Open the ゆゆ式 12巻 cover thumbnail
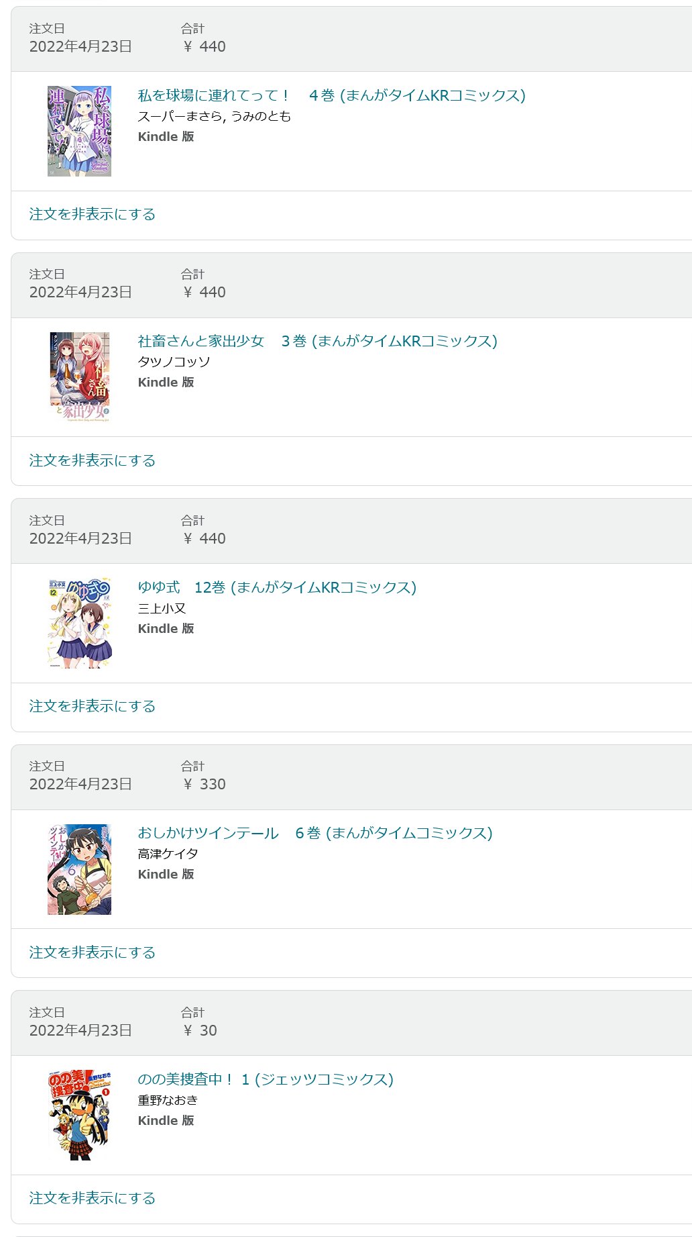 coord(79,623)
